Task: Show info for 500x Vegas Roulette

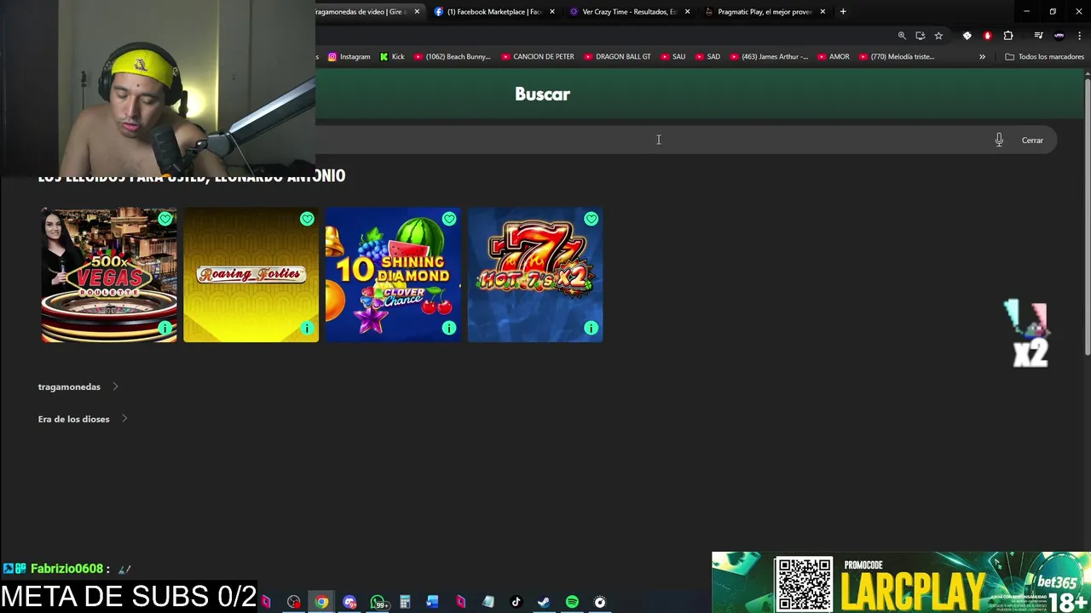Action: [165, 328]
